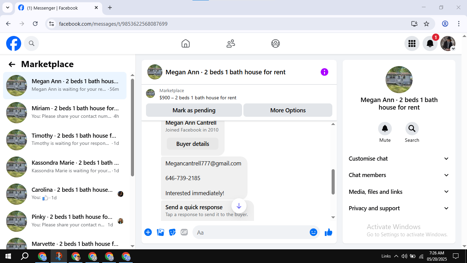Image resolution: width=467 pixels, height=263 pixels.
Task: Click the chat header listing thumbnail
Action: pos(155,72)
